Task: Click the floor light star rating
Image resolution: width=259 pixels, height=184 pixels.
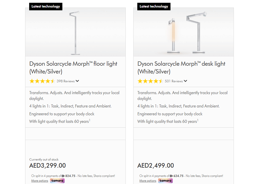Action: pyautogui.click(x=42, y=81)
